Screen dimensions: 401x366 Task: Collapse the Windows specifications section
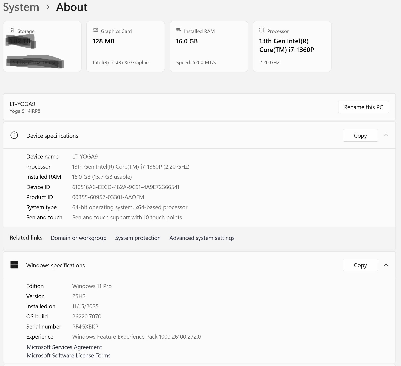coord(386,265)
